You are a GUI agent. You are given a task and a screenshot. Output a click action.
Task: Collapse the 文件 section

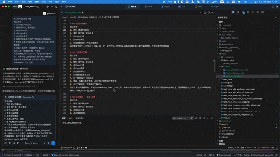220,22
